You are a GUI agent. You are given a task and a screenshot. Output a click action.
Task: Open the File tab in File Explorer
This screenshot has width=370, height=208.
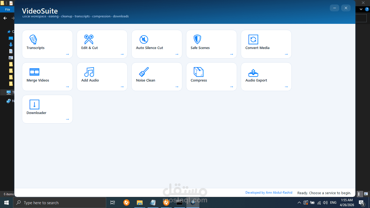click(8, 9)
